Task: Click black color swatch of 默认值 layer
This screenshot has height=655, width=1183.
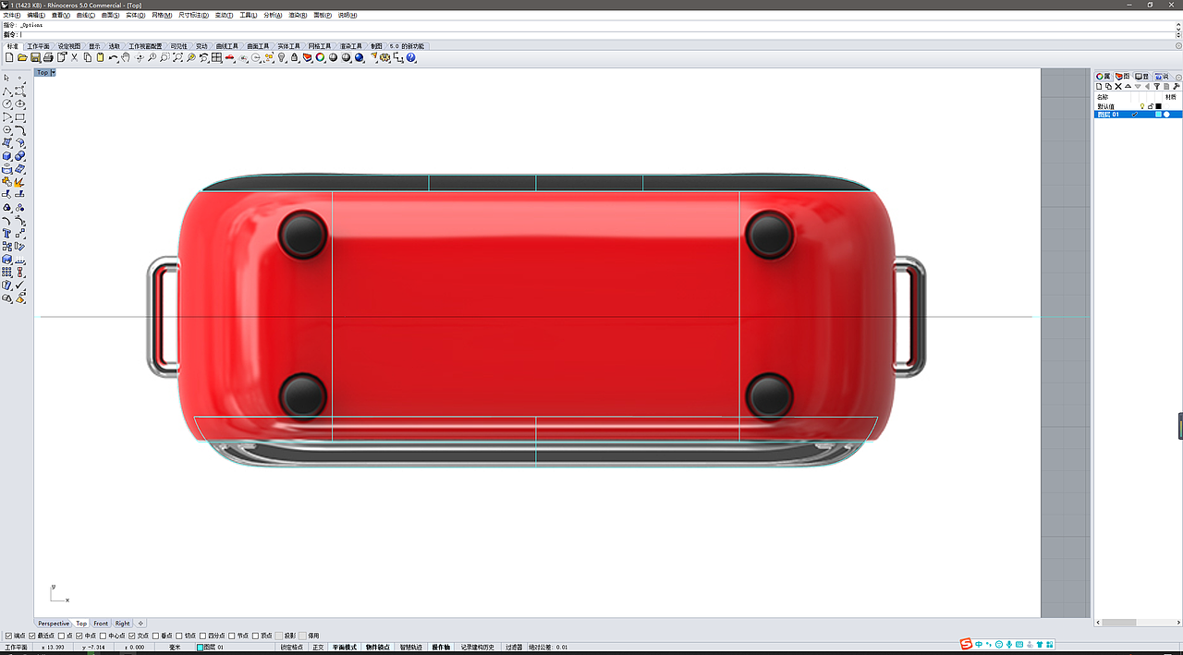Action: [1158, 106]
